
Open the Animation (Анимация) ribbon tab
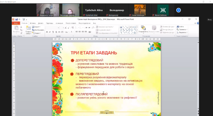tap(59, 23)
